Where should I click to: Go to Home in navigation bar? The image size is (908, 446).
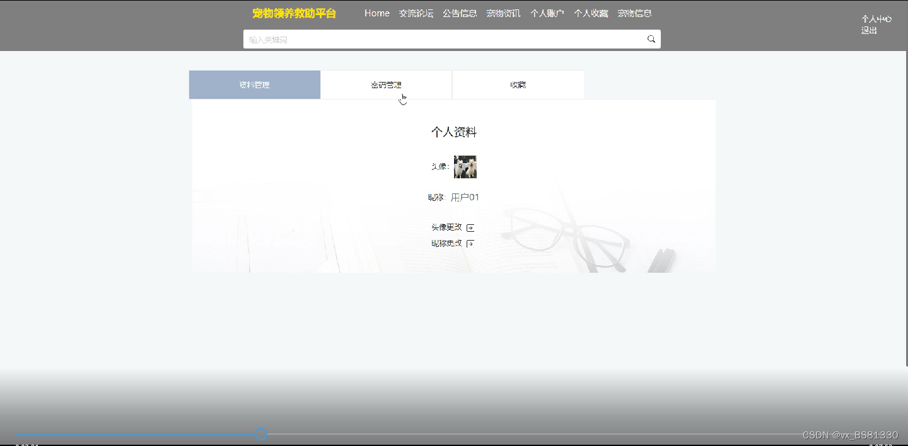(x=377, y=13)
